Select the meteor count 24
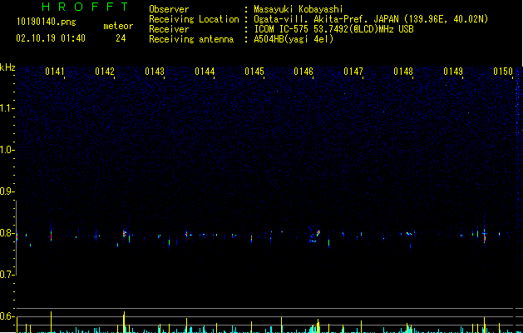523x333 pixels. [121, 38]
